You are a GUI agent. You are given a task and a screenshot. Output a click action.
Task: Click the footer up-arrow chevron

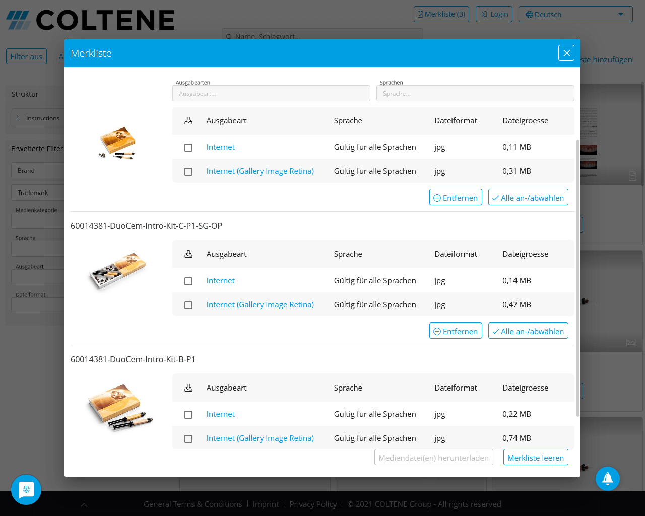(84, 505)
